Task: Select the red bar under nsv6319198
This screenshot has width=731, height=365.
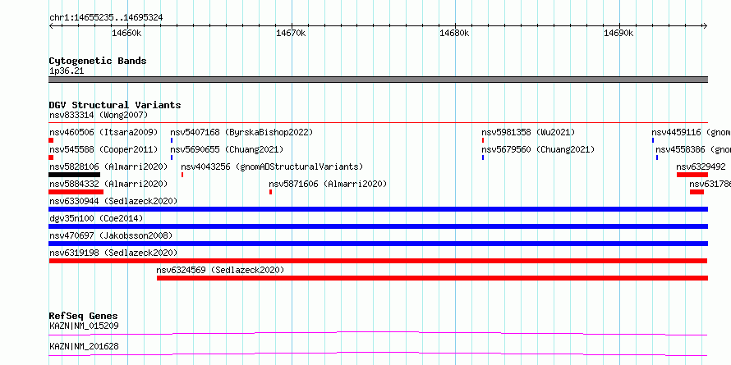Action: (x=378, y=261)
